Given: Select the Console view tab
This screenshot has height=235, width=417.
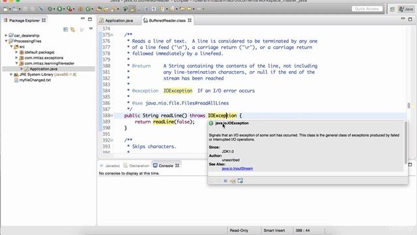Looking at the screenshot, I should 165,166.
